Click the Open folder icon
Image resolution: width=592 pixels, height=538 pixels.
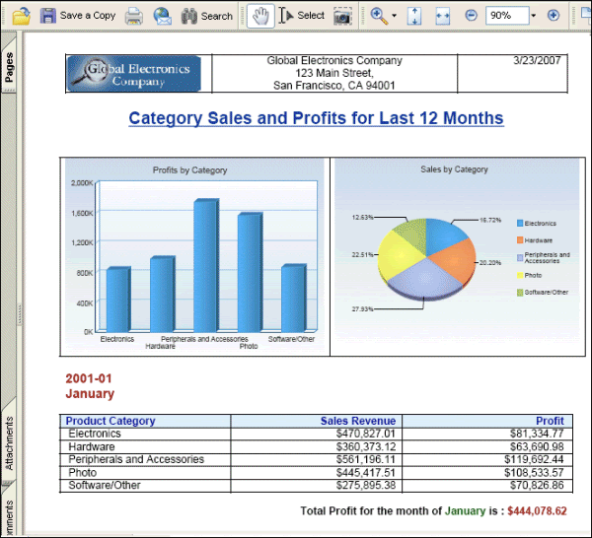21,16
